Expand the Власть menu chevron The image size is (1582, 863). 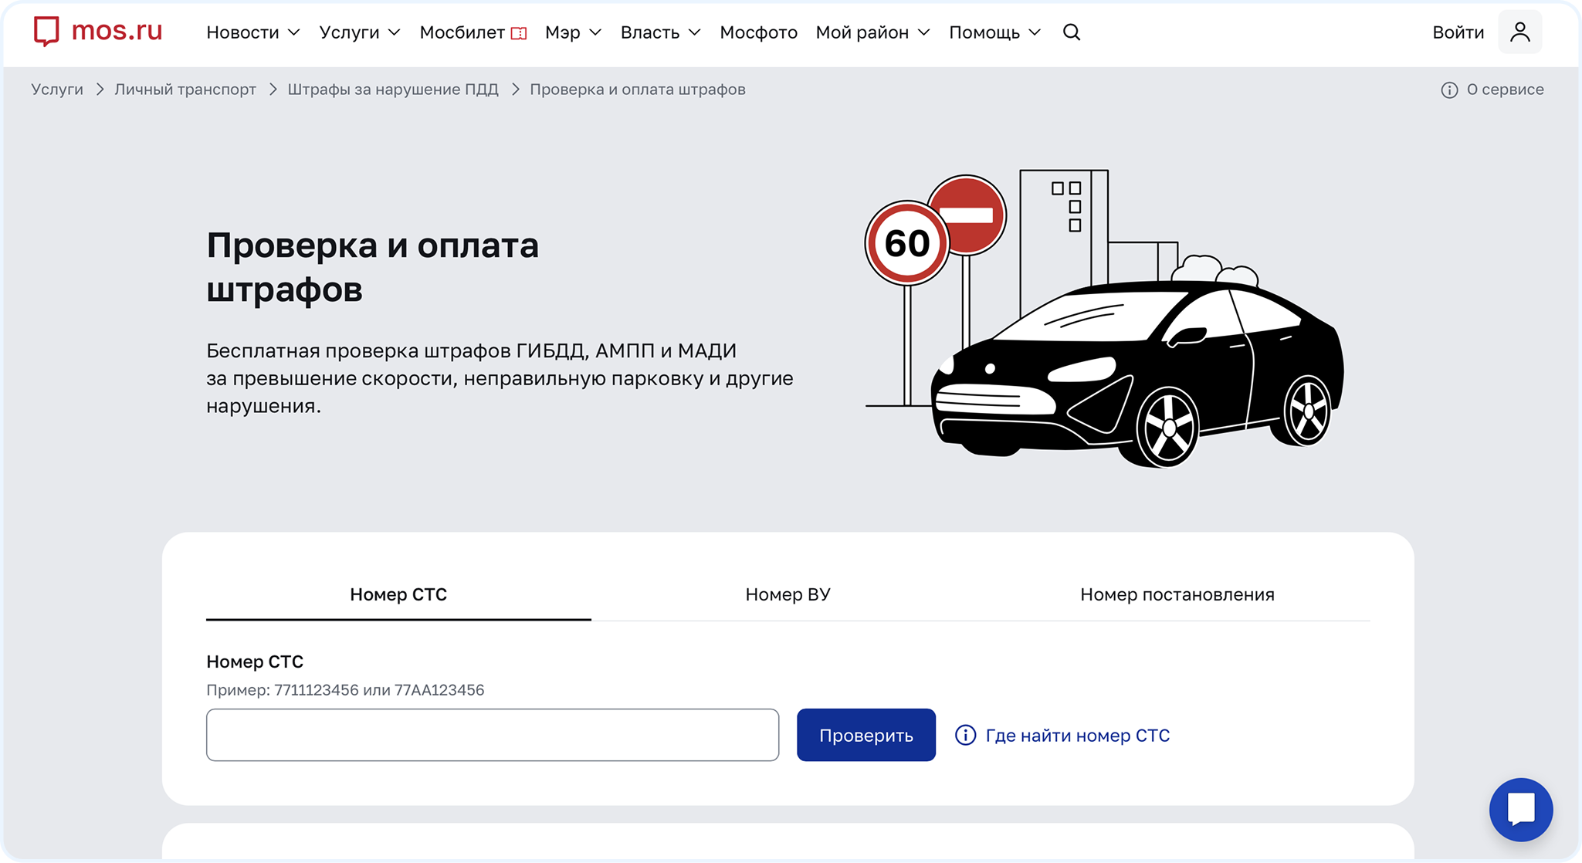694,32
